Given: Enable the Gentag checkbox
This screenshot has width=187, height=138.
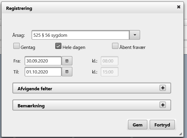Looking at the screenshot, I should click(x=16, y=46).
